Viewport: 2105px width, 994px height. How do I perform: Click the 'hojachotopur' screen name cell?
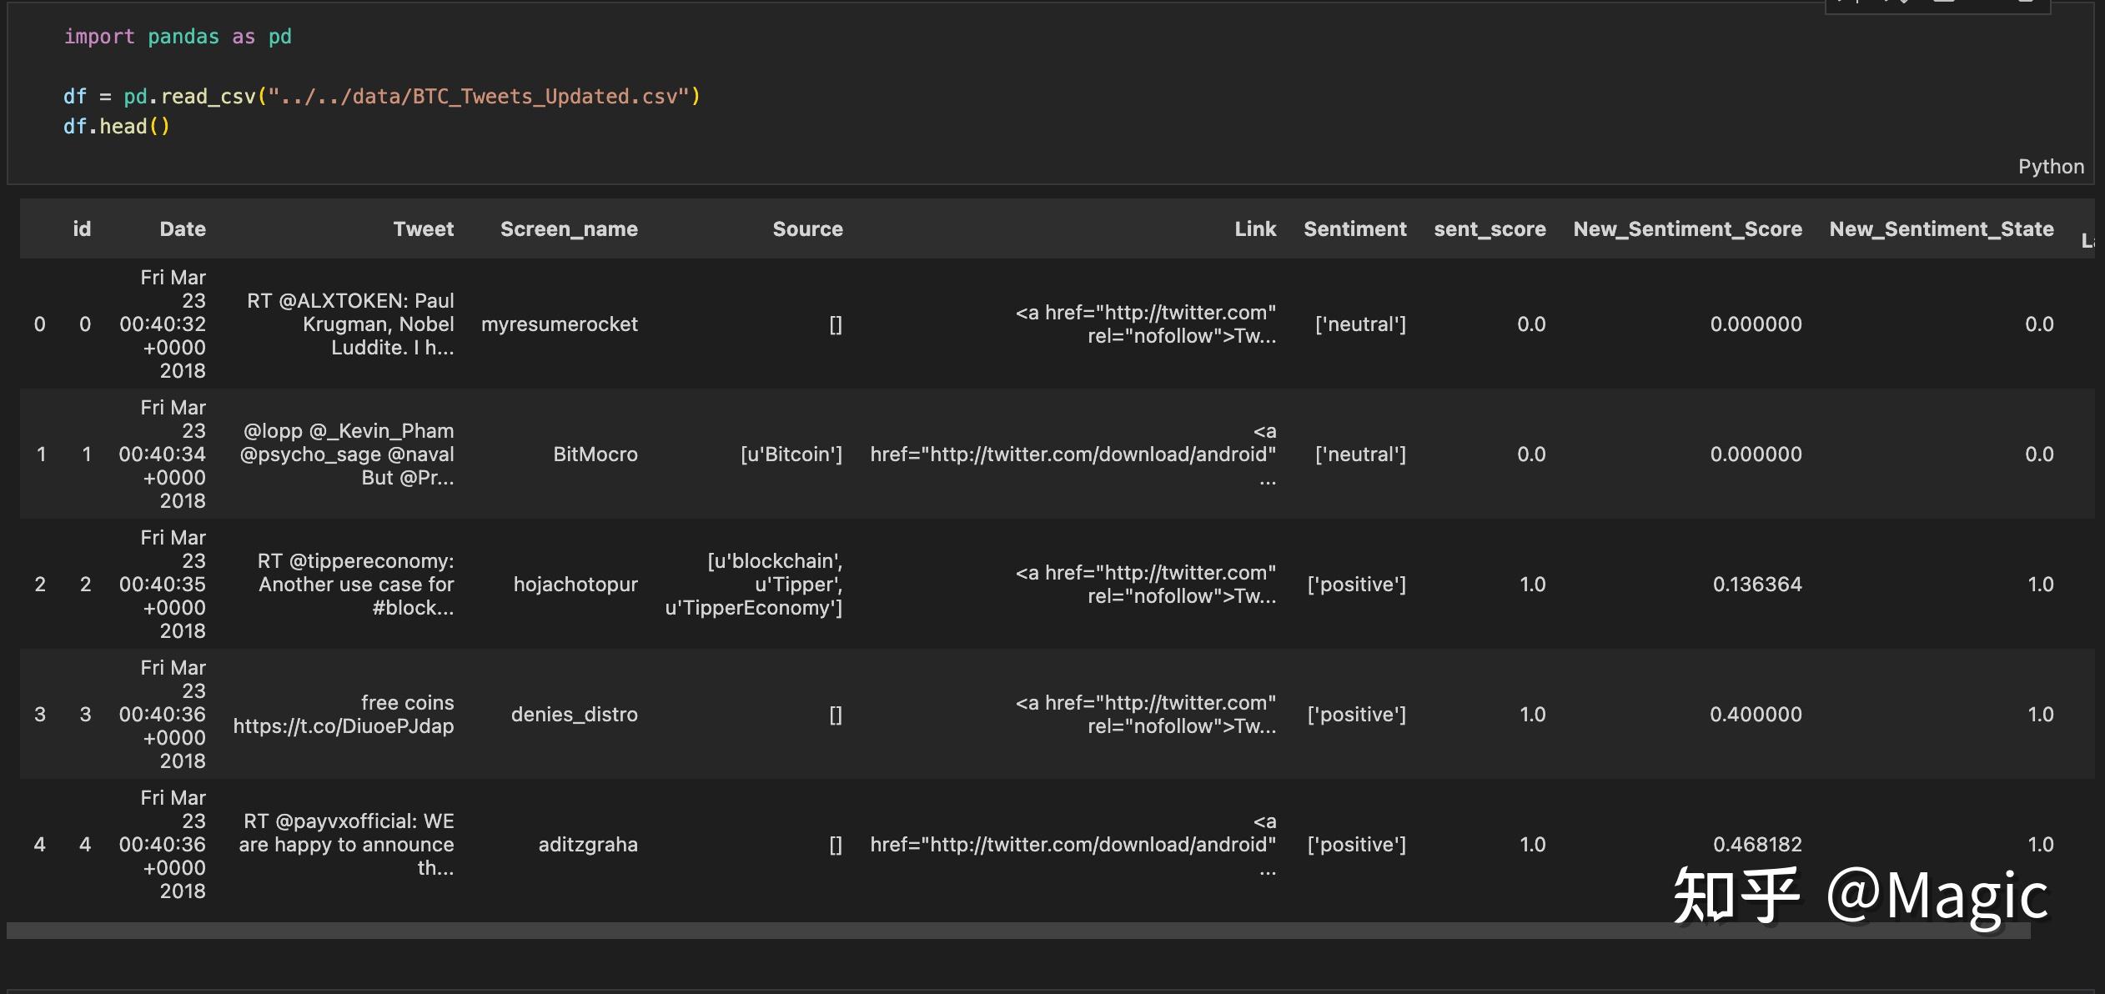coord(575,585)
